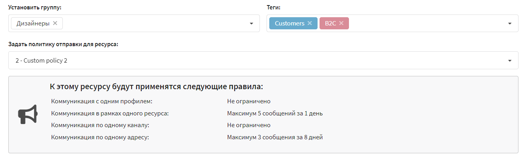Click the Установить группу label
The height and width of the screenshot is (160, 526).
(35, 7)
